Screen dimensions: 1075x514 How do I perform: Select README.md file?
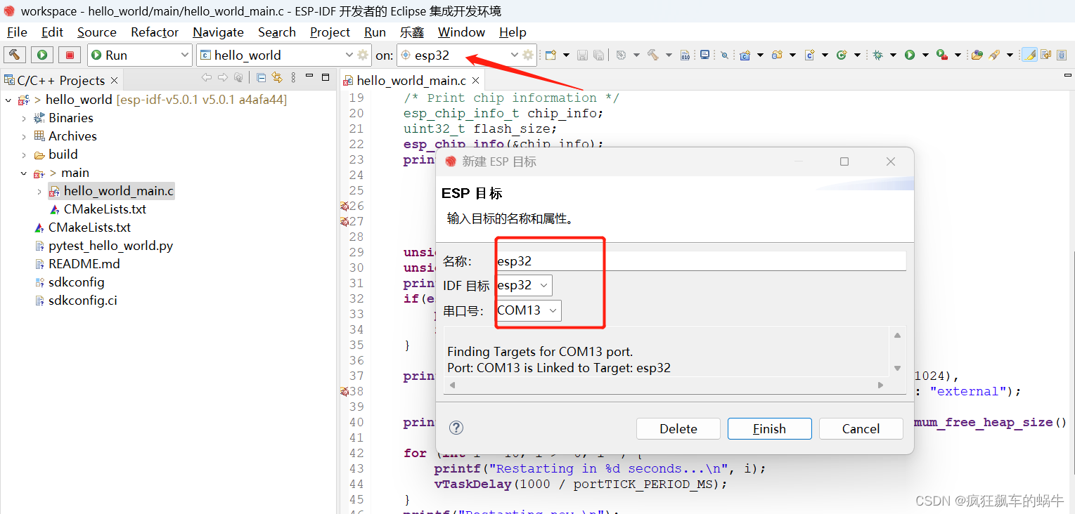coord(84,264)
